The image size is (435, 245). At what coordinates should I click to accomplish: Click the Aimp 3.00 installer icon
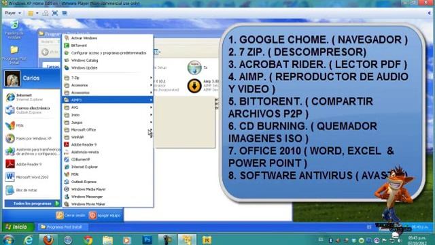[194, 86]
